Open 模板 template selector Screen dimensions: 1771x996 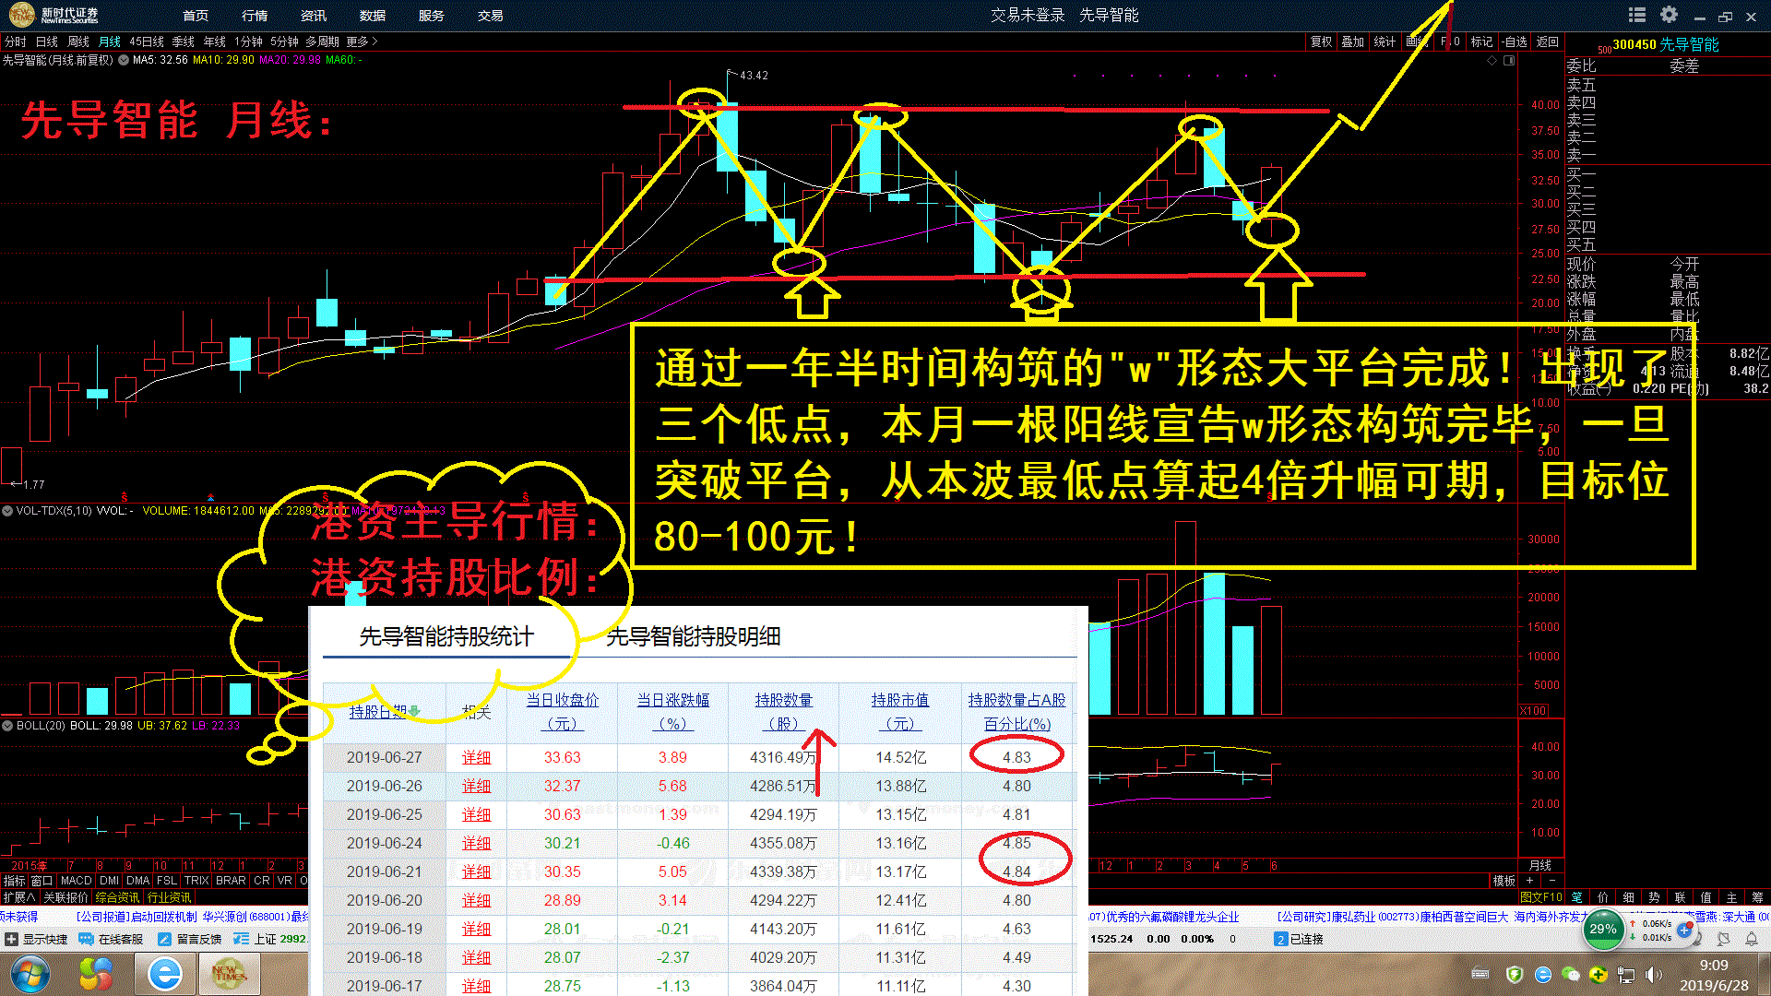point(1504,881)
